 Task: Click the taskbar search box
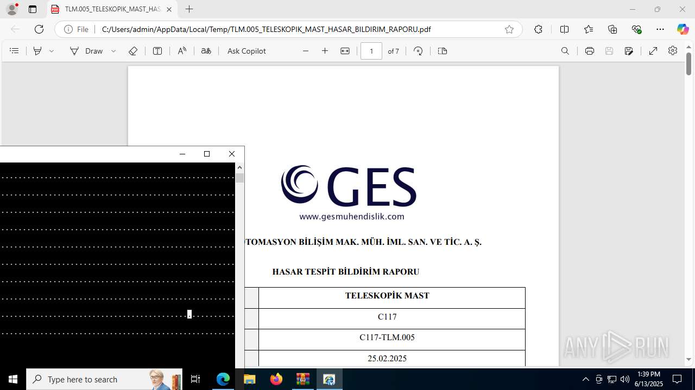point(104,379)
